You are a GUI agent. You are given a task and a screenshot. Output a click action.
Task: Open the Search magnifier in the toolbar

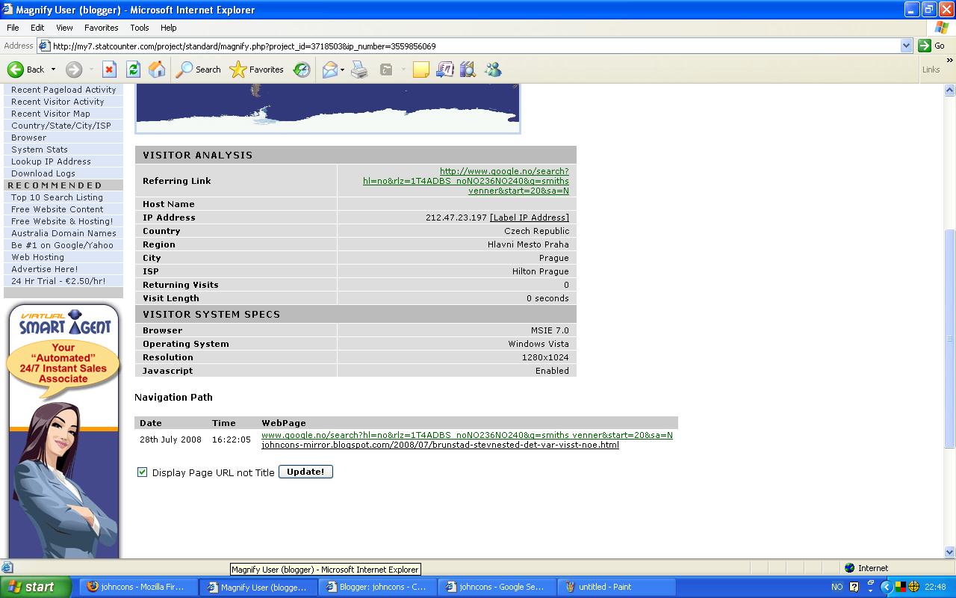click(198, 70)
